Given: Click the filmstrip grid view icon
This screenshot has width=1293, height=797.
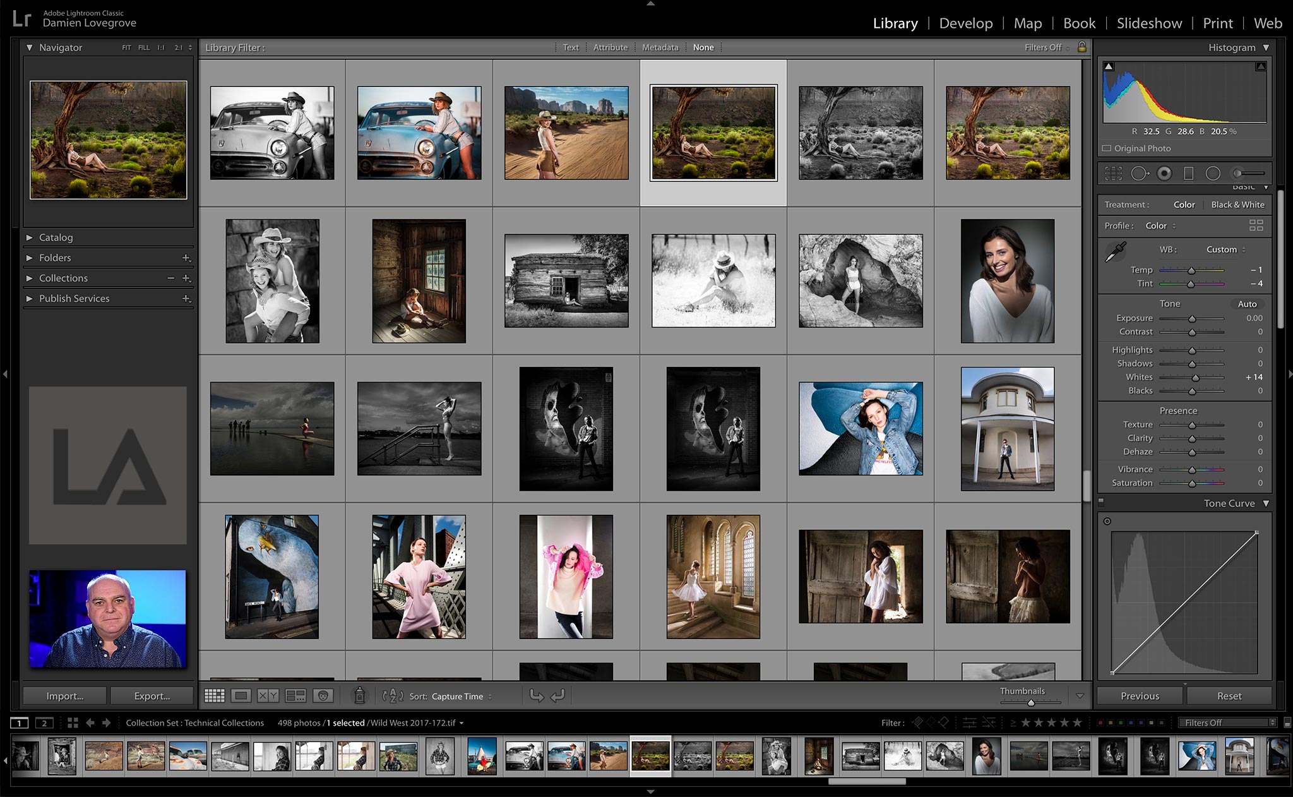Looking at the screenshot, I should 73,722.
